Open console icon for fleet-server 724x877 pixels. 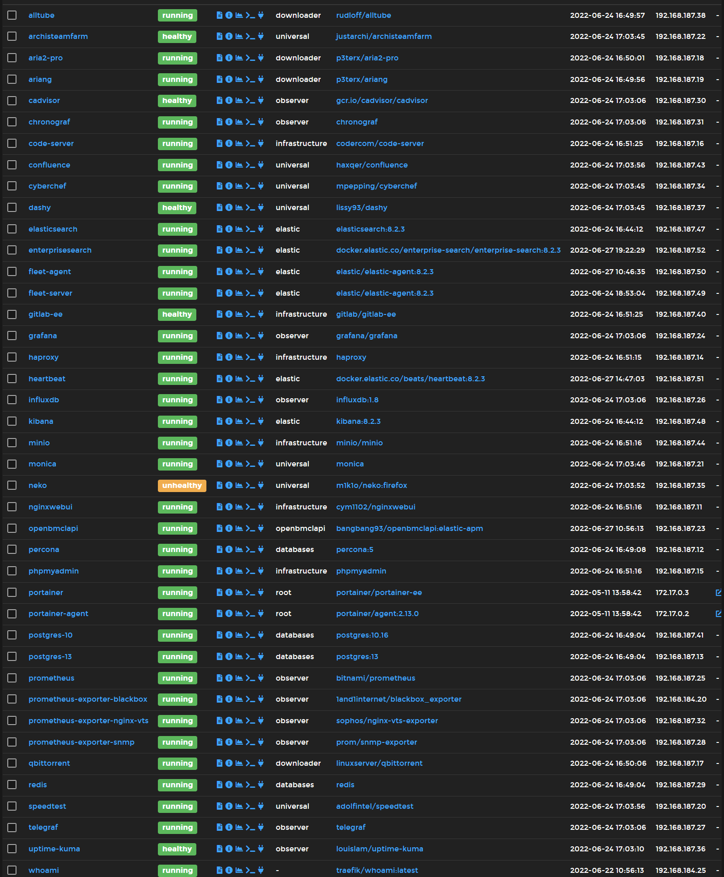tap(250, 293)
